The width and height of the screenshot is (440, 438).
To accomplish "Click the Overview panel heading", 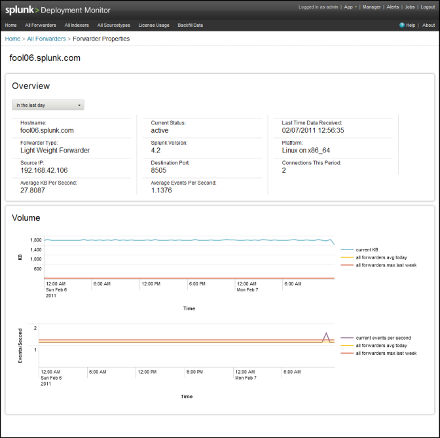I will tap(31, 86).
